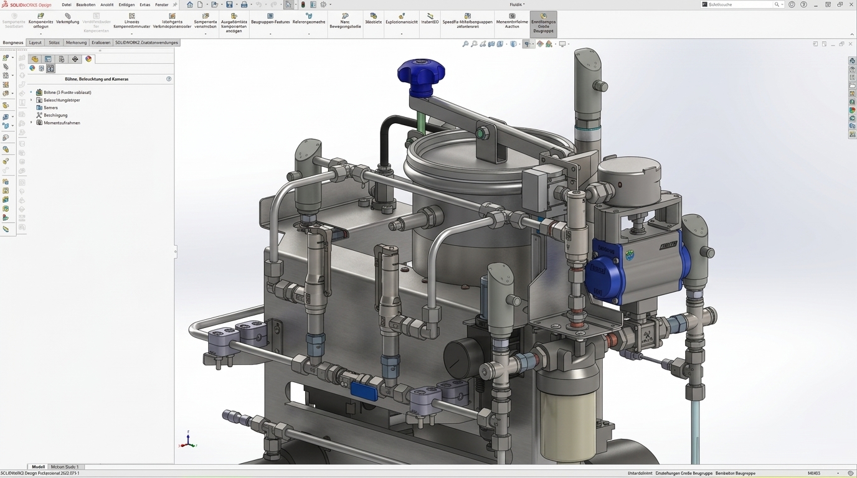Select the DisplayManager color-ball tab
The image size is (857, 478).
pos(88,59)
